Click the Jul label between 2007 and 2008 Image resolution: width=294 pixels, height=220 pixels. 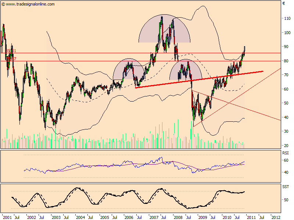pyautogui.click(x=164, y=217)
